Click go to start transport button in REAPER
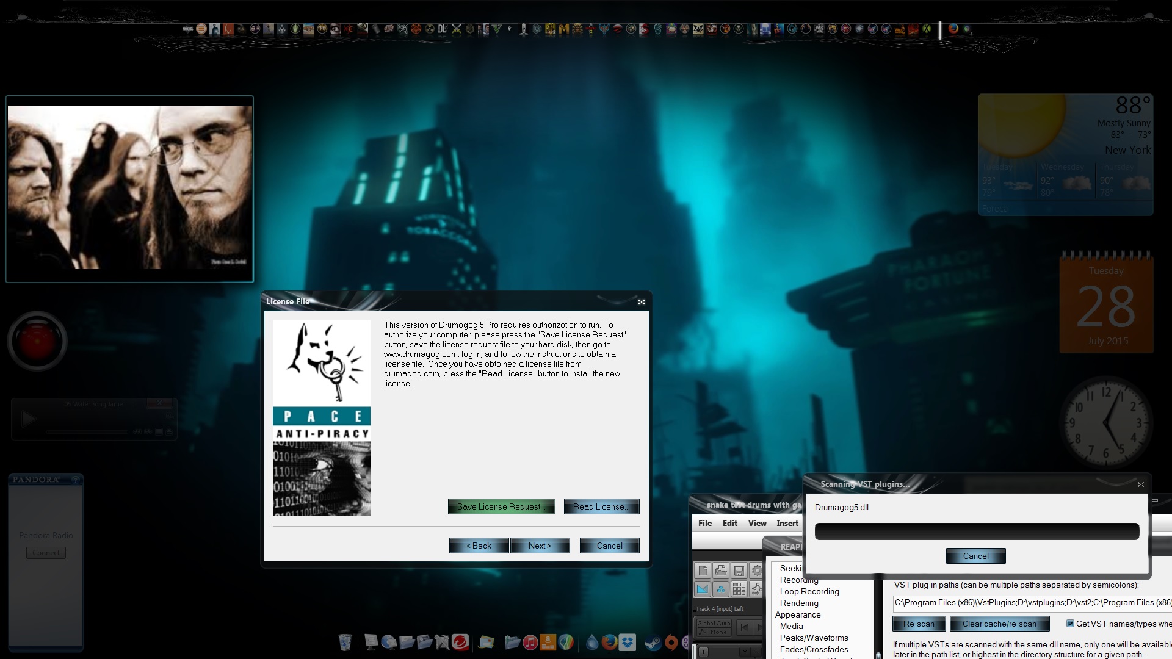Viewport: 1172px width, 659px height. click(x=745, y=627)
